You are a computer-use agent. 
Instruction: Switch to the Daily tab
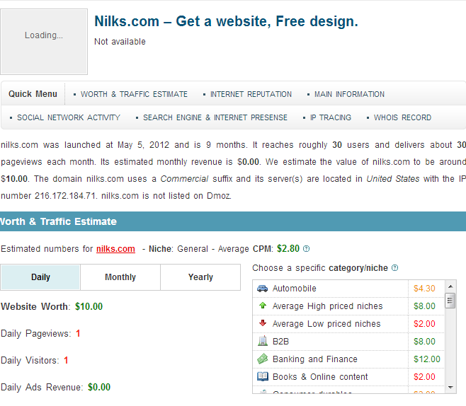pyautogui.click(x=40, y=277)
